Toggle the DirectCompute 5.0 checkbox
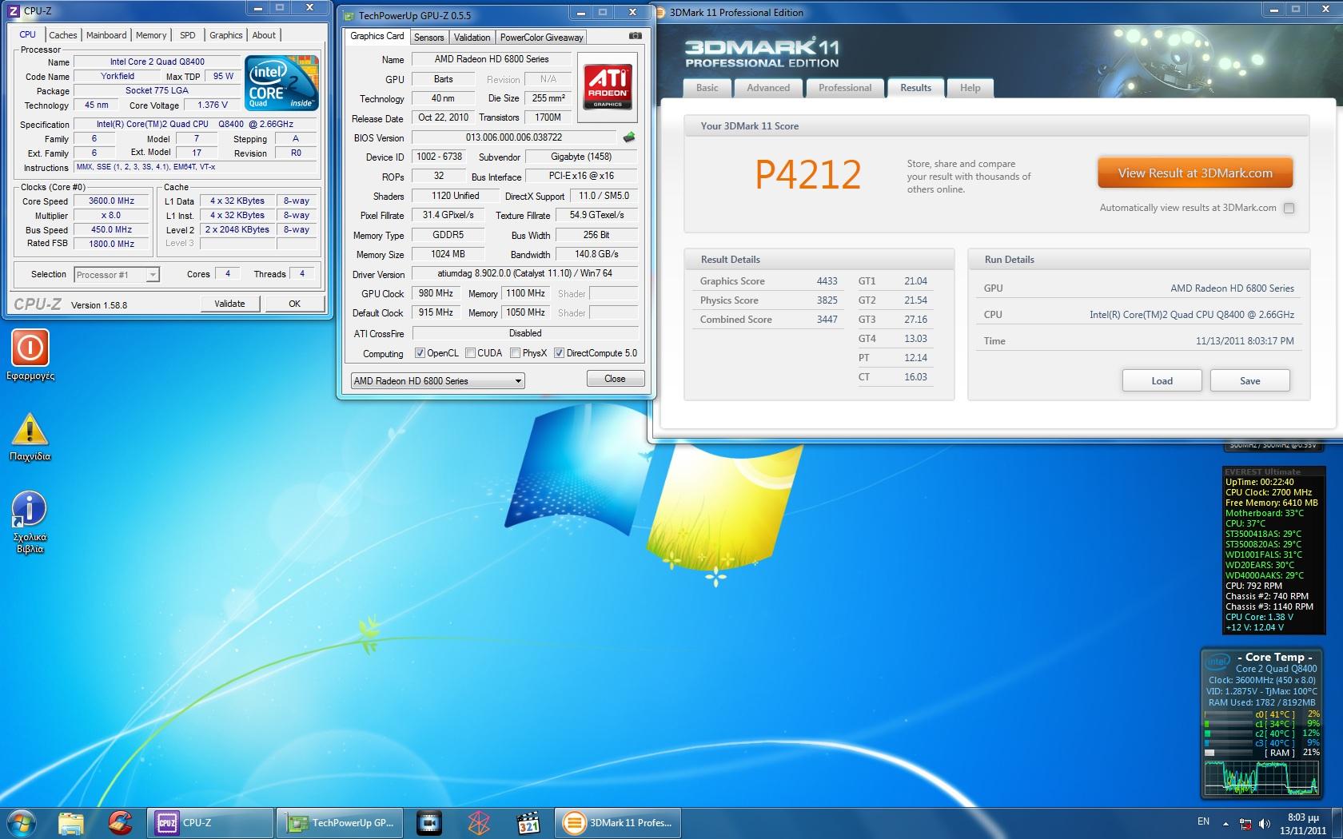 (x=559, y=353)
